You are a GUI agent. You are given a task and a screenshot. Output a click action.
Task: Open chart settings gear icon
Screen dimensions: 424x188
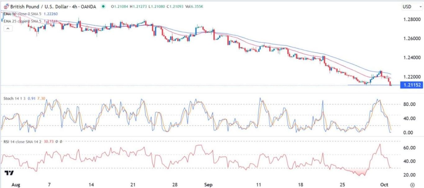coord(412,185)
